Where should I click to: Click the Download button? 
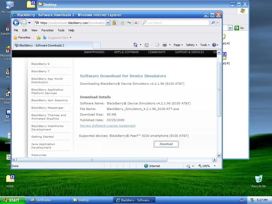click(x=166, y=144)
